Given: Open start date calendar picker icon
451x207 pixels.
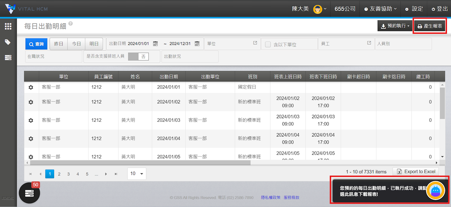Looking at the screenshot, I should tap(155, 44).
